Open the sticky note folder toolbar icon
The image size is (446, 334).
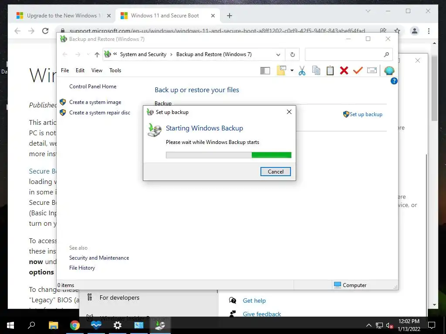coord(281,70)
